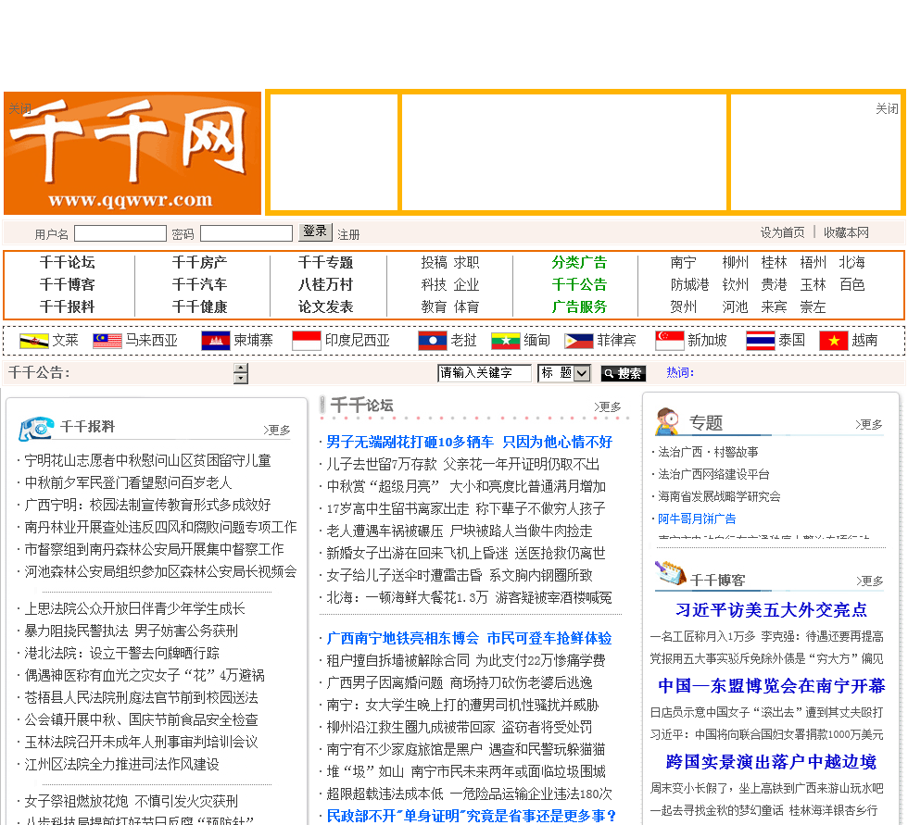Open 千千汽车 navigation item
The width and height of the screenshot is (908, 825).
199,284
